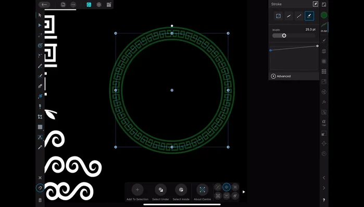This screenshot has height=207, width=364.
Task: Pin the Stroke panel
Action: pyautogui.click(x=315, y=4)
